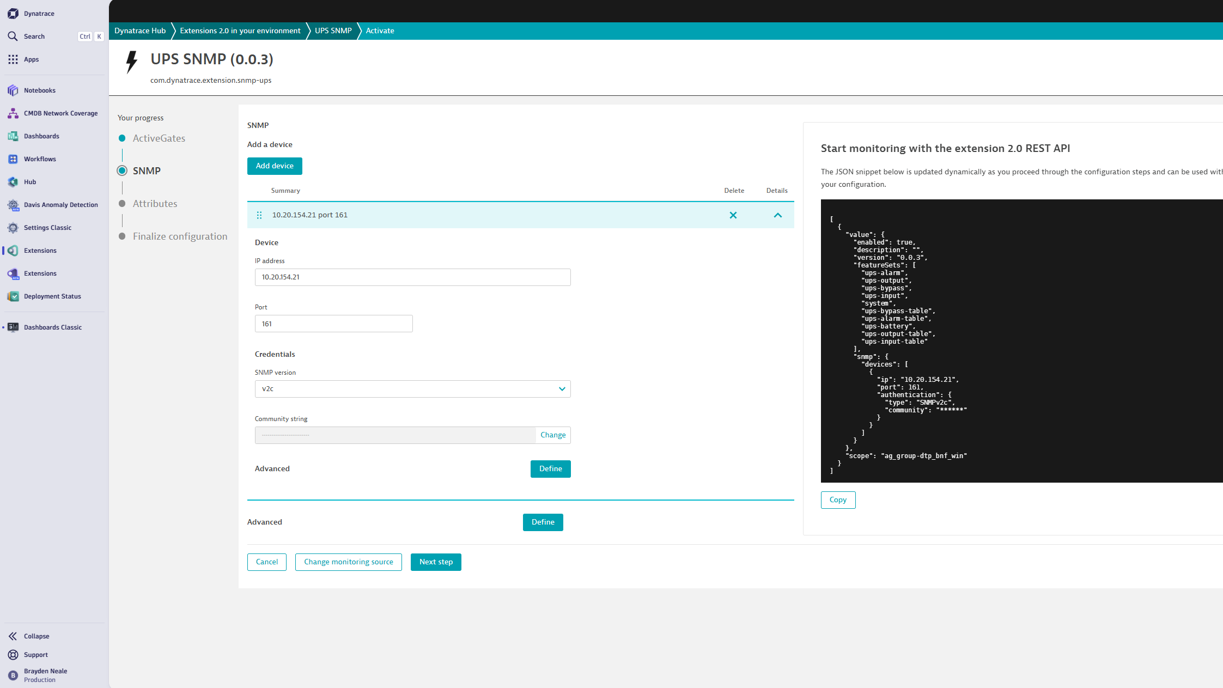Open second Extensions puzzle icon
The height and width of the screenshot is (688, 1223).
click(x=13, y=273)
